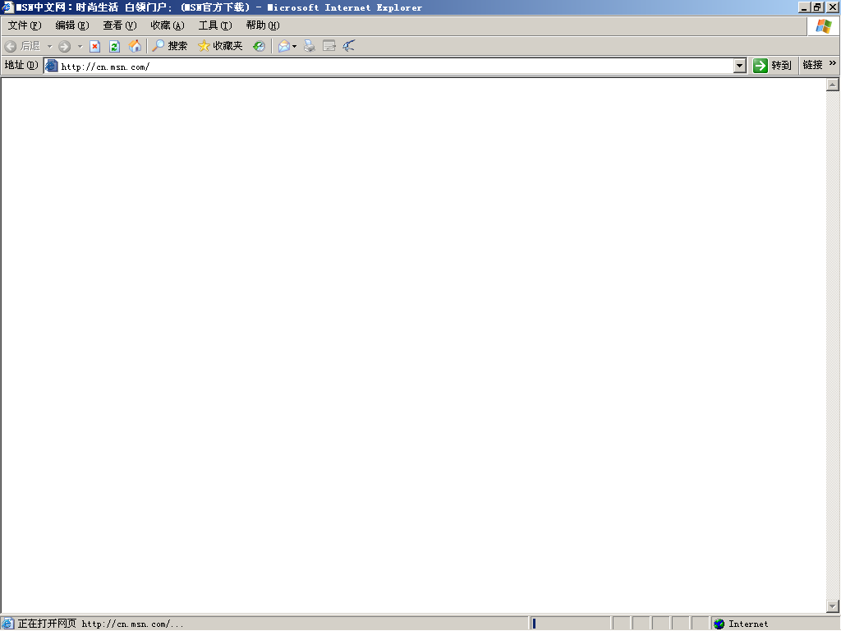Click the Back (后退) button

[x=22, y=46]
